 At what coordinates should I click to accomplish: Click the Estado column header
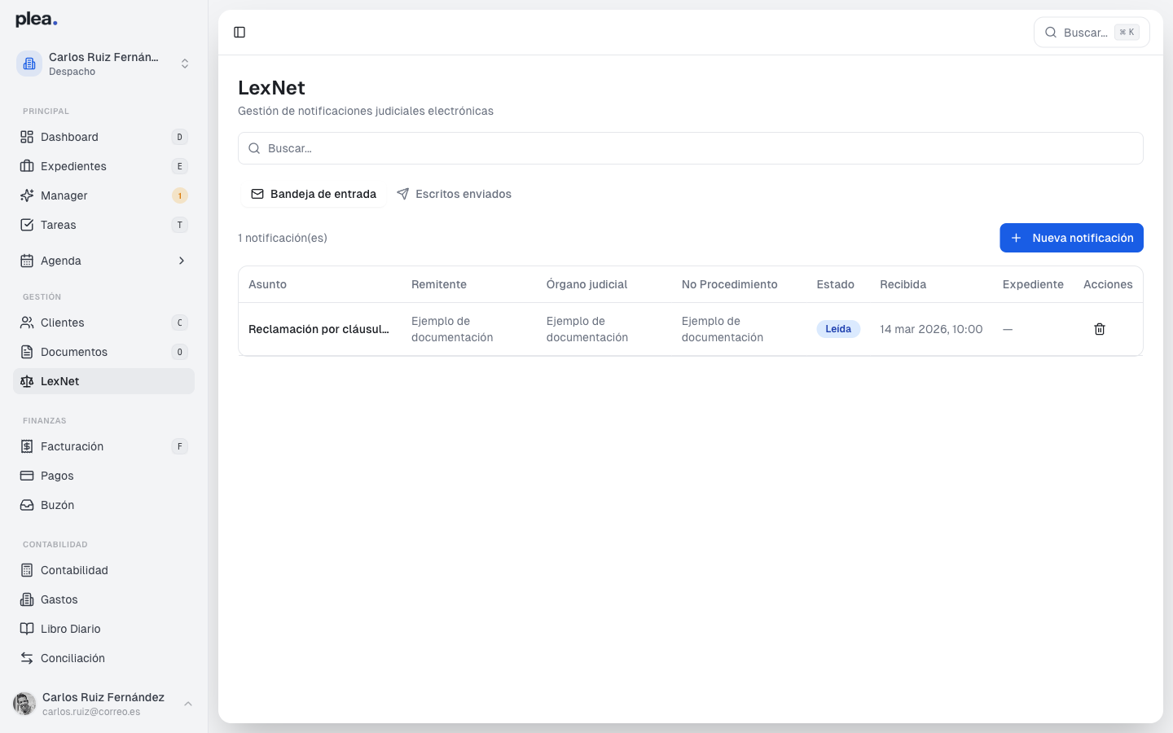tap(836, 284)
